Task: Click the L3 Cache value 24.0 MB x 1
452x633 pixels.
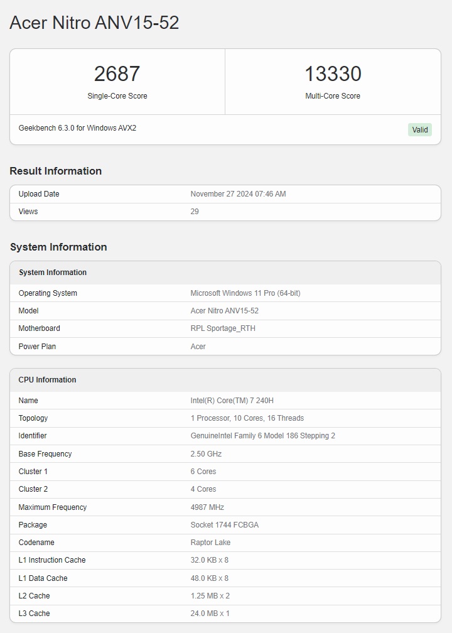Action: pyautogui.click(x=210, y=614)
